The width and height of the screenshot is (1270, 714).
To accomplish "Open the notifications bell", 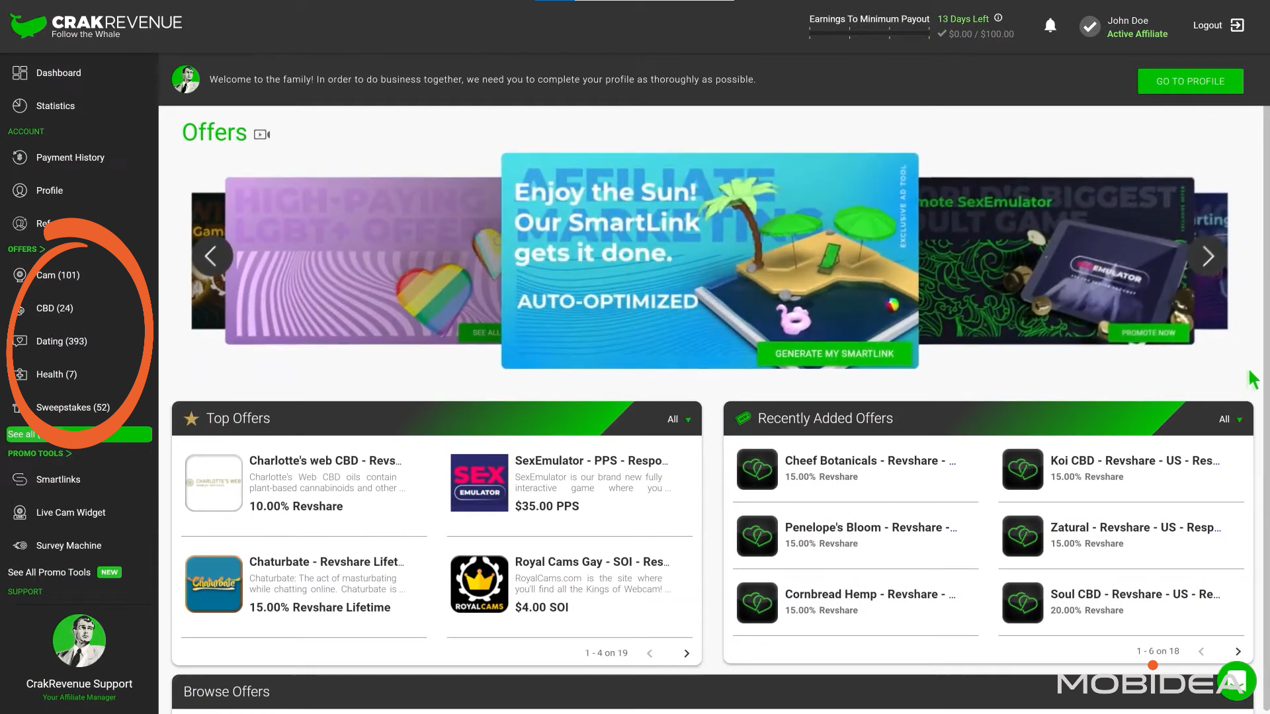I will tap(1050, 26).
